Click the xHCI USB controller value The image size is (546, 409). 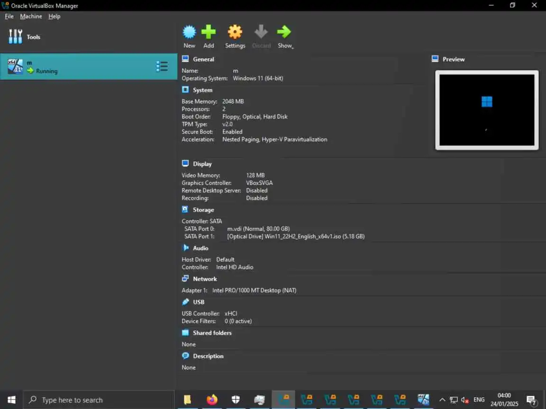[231, 313]
